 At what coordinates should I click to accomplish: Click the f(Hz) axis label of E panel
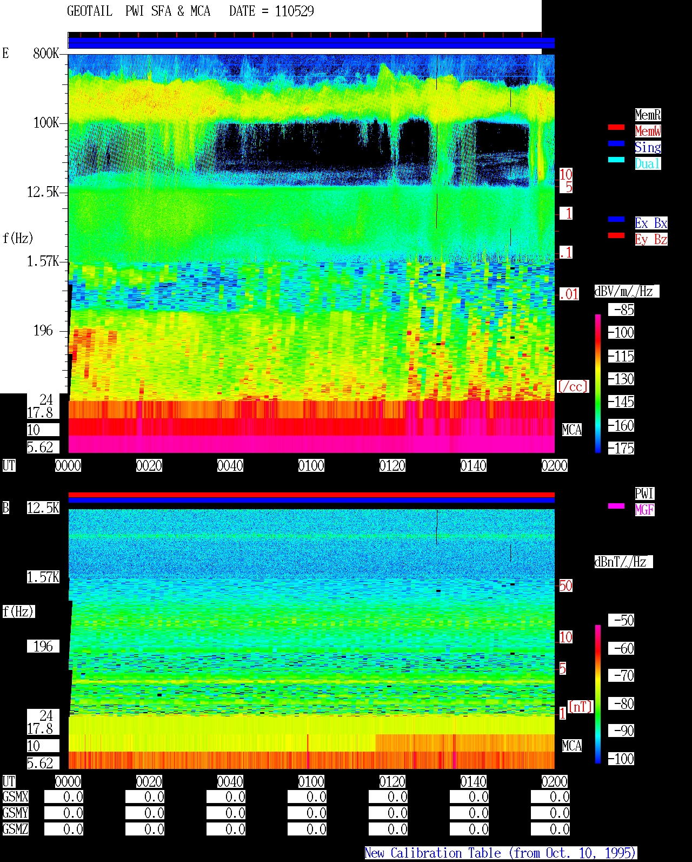18,238
